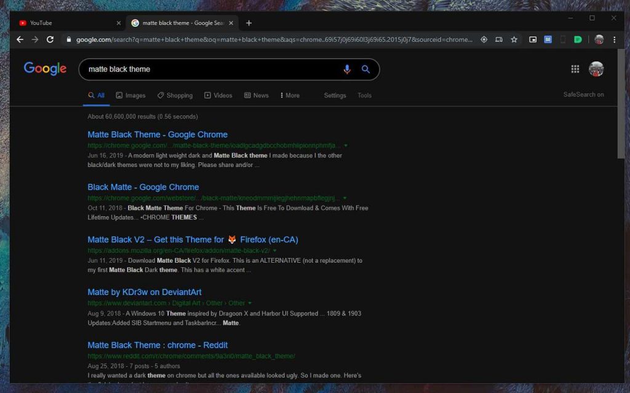
Task: Click the "Oct 11, 2018" date text
Action: coord(105,208)
